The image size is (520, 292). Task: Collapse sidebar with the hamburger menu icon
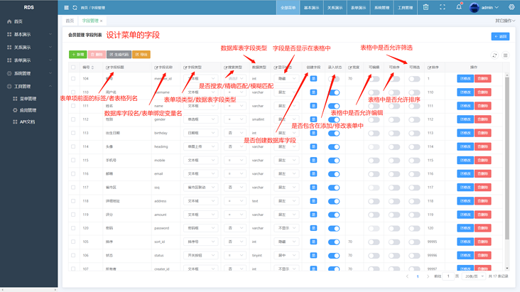point(66,7)
